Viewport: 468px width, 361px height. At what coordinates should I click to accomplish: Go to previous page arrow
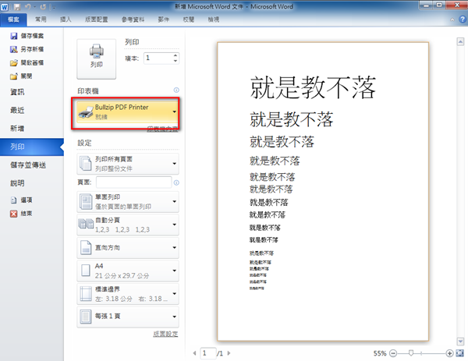194,353
